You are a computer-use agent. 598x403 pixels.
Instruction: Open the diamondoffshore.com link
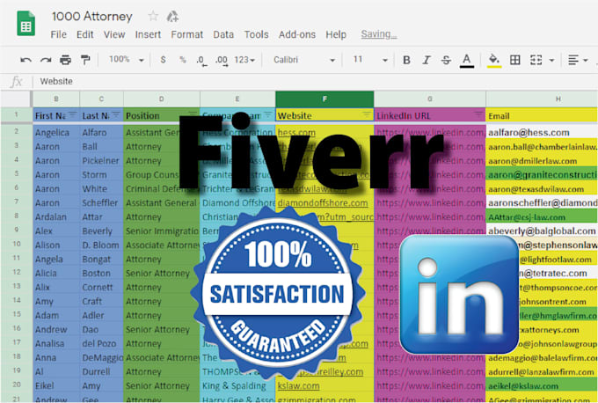tap(323, 202)
